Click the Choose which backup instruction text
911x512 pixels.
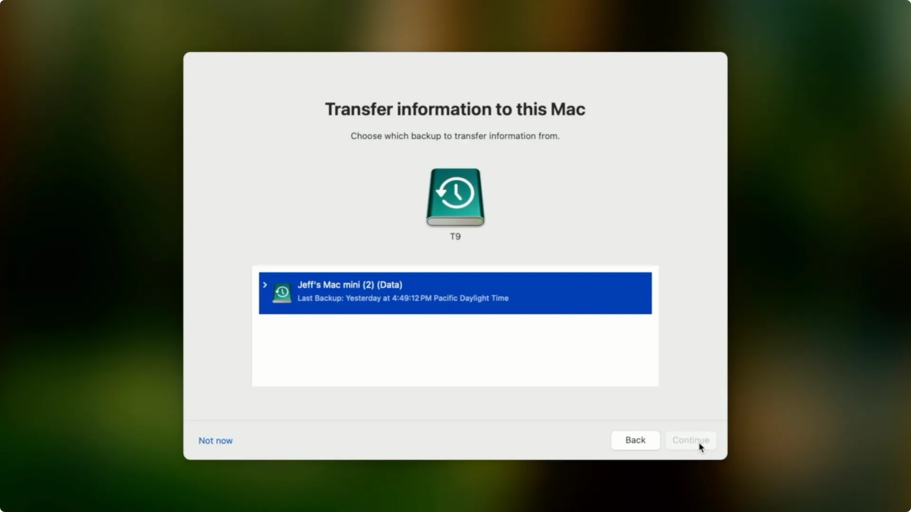pyautogui.click(x=455, y=136)
